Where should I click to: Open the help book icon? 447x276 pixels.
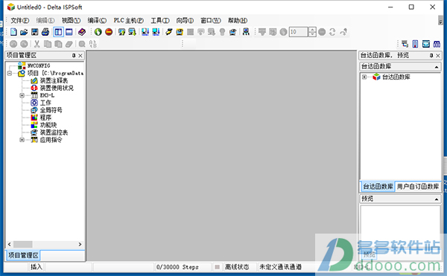coord(82,32)
